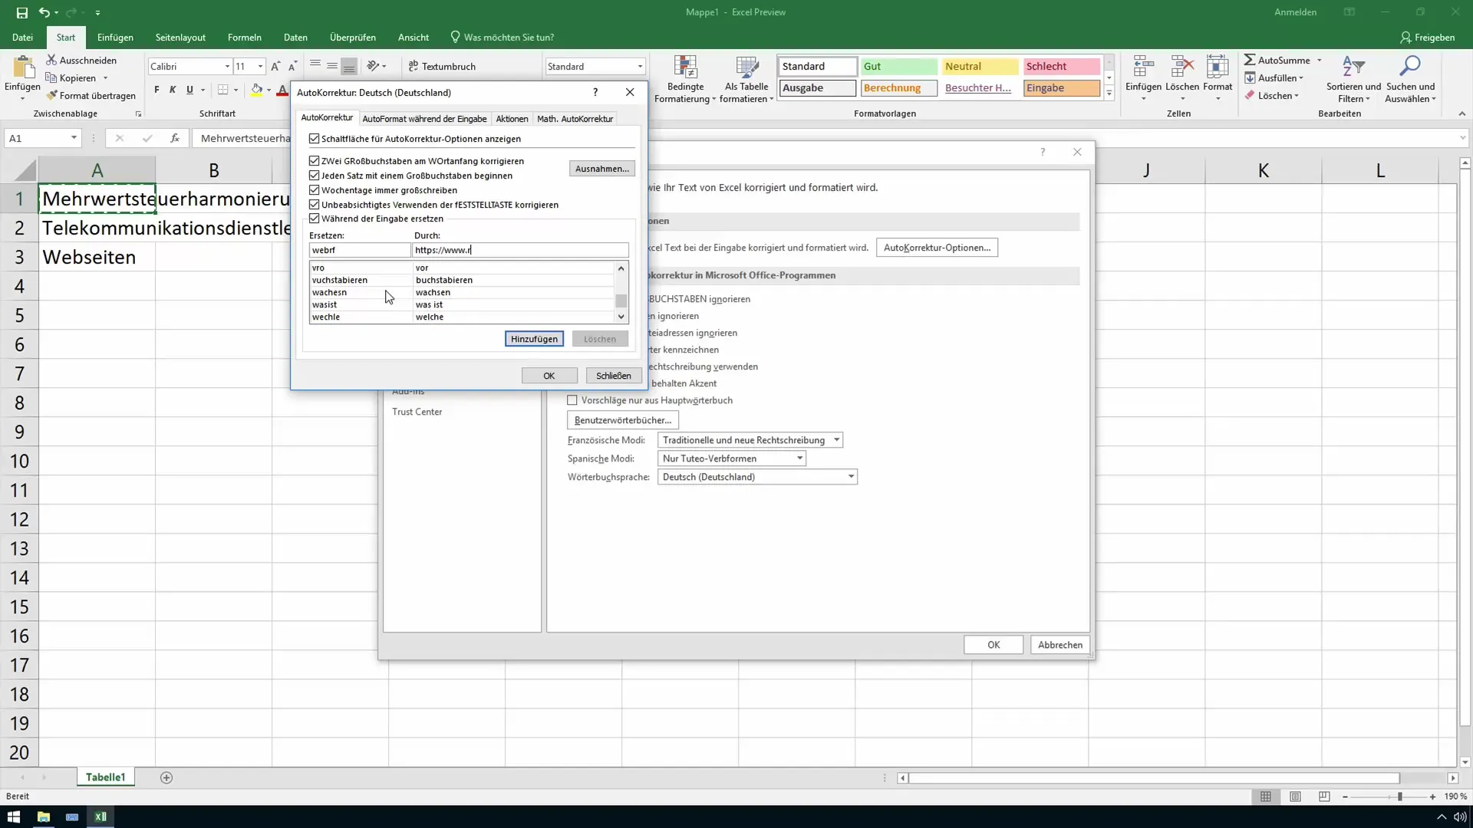Open the Standard number format dropdown
Screen dimensions: 1473x828
click(640, 67)
